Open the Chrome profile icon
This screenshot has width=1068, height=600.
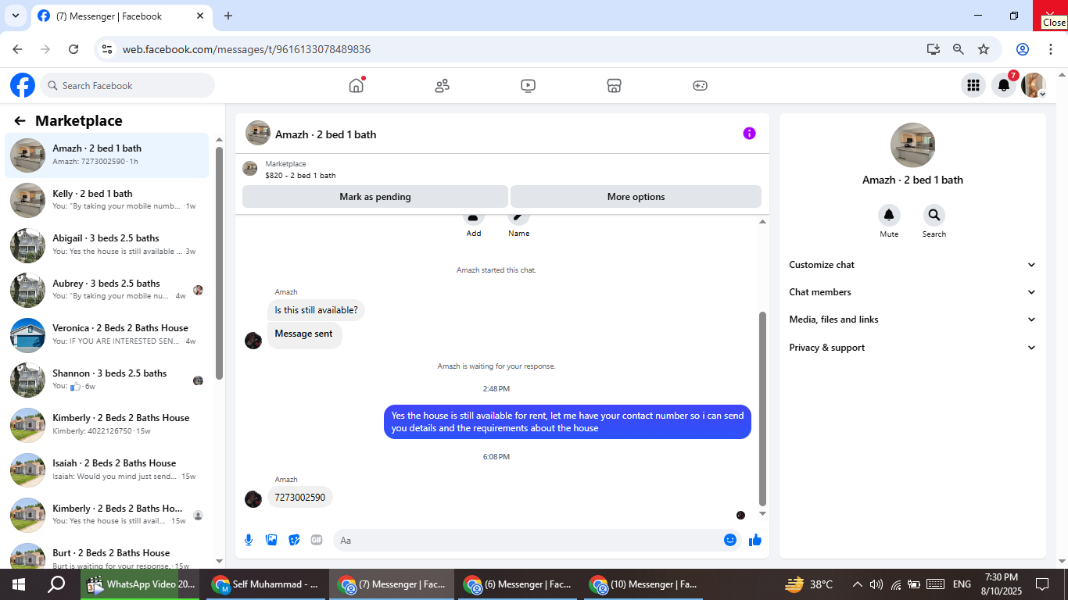(x=1023, y=49)
